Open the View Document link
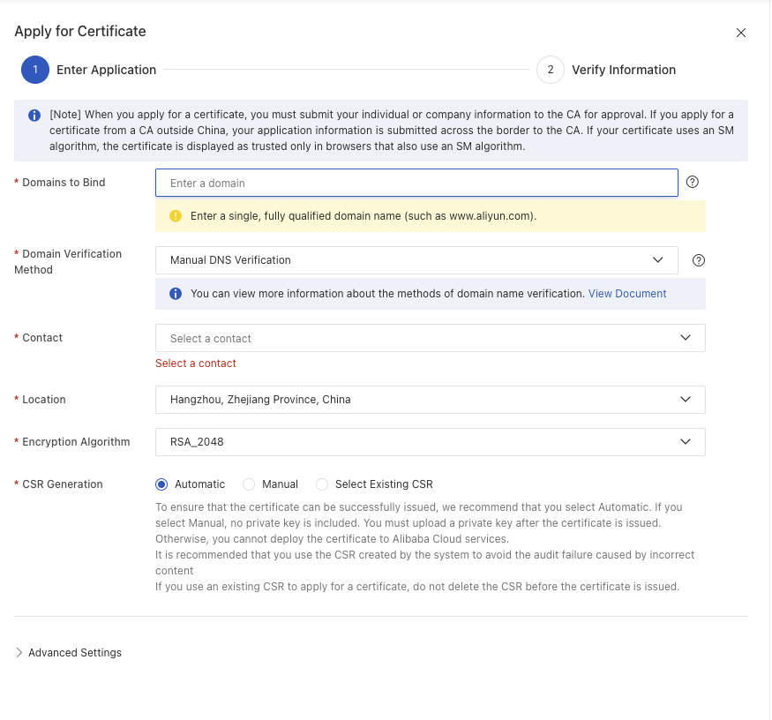Image resolution: width=772 pixels, height=720 pixels. (627, 294)
